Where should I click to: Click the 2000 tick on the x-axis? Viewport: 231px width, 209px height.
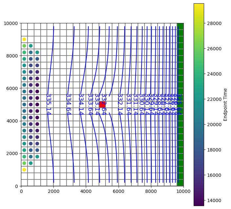coord(54,192)
